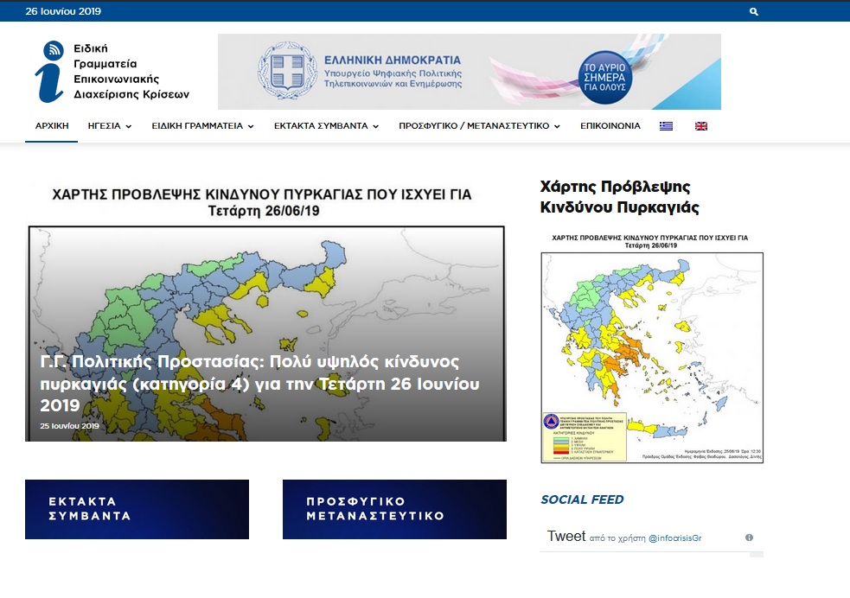Click the ΕΚΤΑΚΤΑ ΣΥΜΒΑΝΤΑ blue banner button
Image resolution: width=850 pixels, height=598 pixels.
(137, 509)
